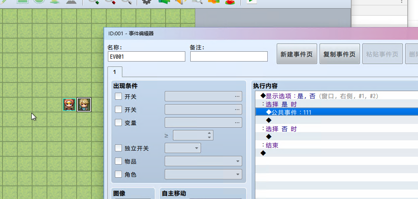
Task: Select the shadow pen tool
Action: 71,2
